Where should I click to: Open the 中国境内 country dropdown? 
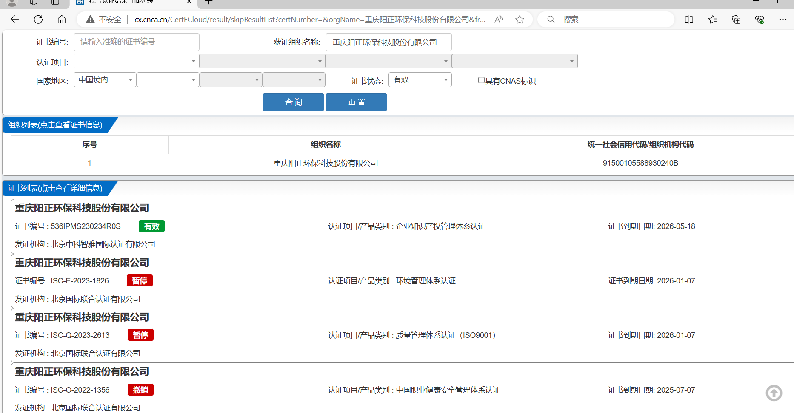point(105,80)
